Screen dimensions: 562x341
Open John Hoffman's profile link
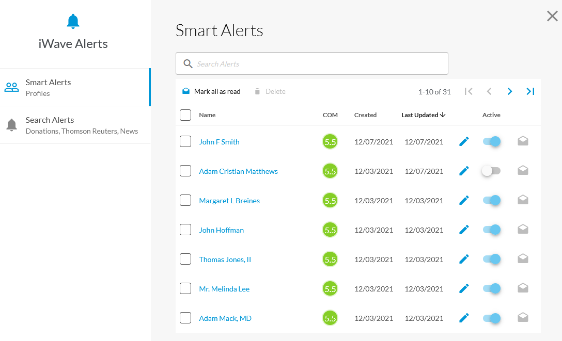coord(221,230)
